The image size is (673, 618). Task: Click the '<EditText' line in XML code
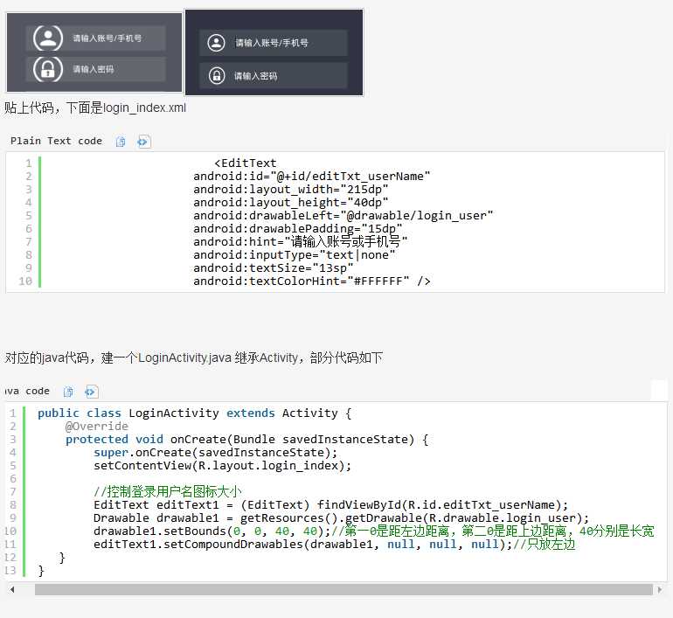click(246, 163)
